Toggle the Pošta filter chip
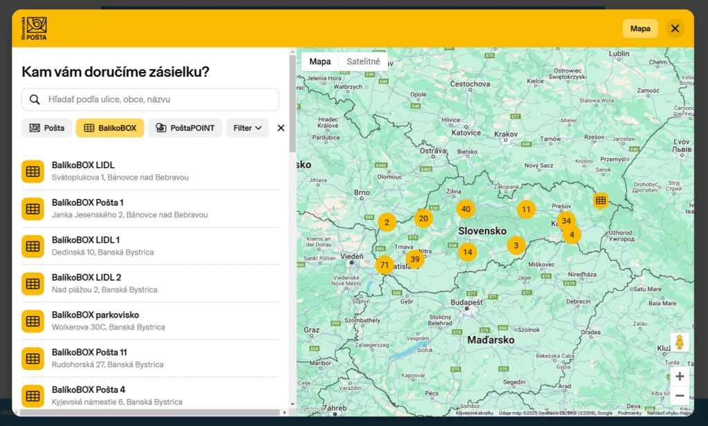This screenshot has width=708, height=426. (x=46, y=128)
